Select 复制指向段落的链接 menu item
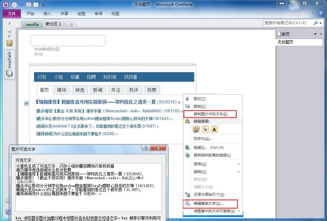This screenshot has width=327, height=221. point(213,155)
